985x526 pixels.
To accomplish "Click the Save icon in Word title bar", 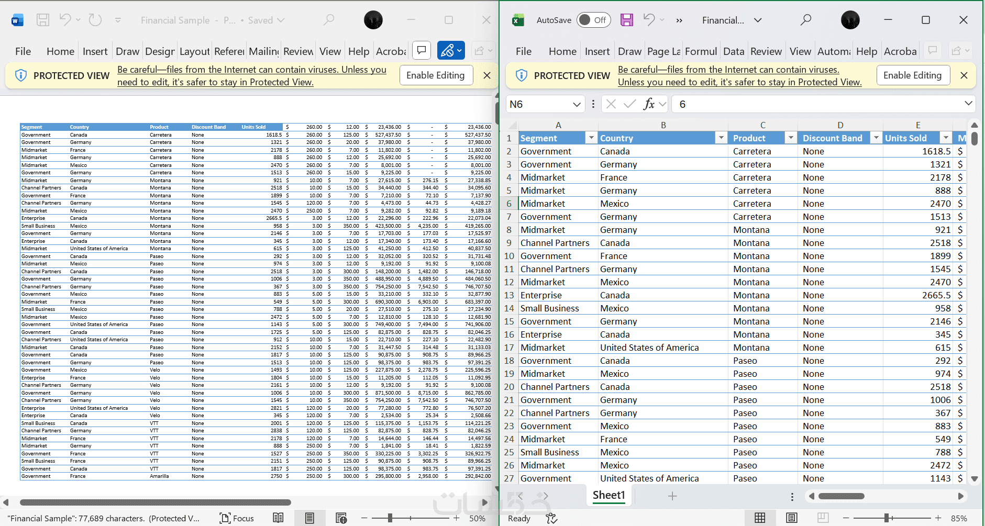I will click(x=43, y=20).
